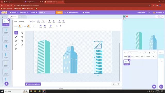This screenshot has height=93, width=165.
Task: Select the stage backdrop in Escenario panel
Action: coord(161,56)
